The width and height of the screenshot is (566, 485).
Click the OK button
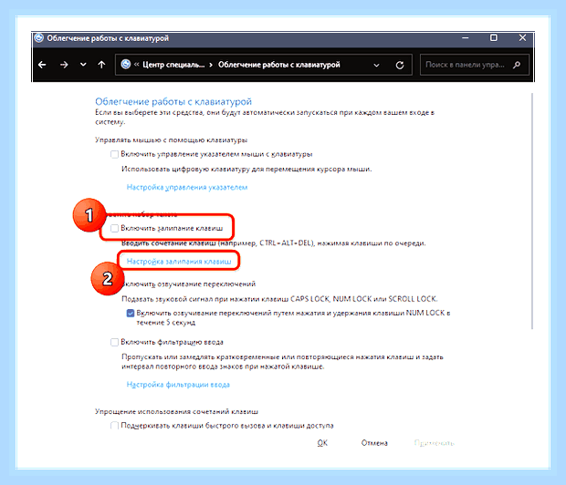point(322,443)
